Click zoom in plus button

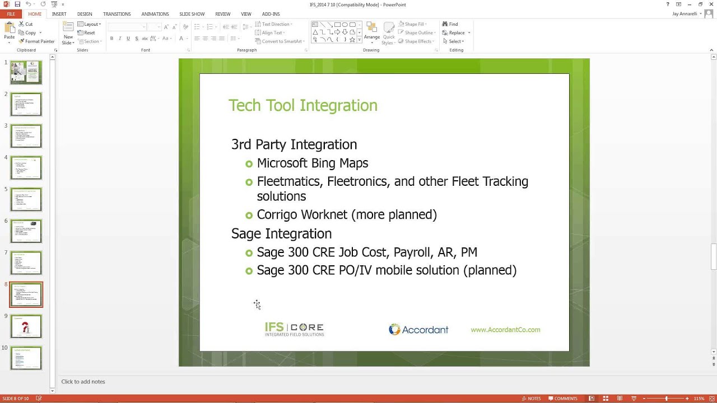click(x=688, y=399)
